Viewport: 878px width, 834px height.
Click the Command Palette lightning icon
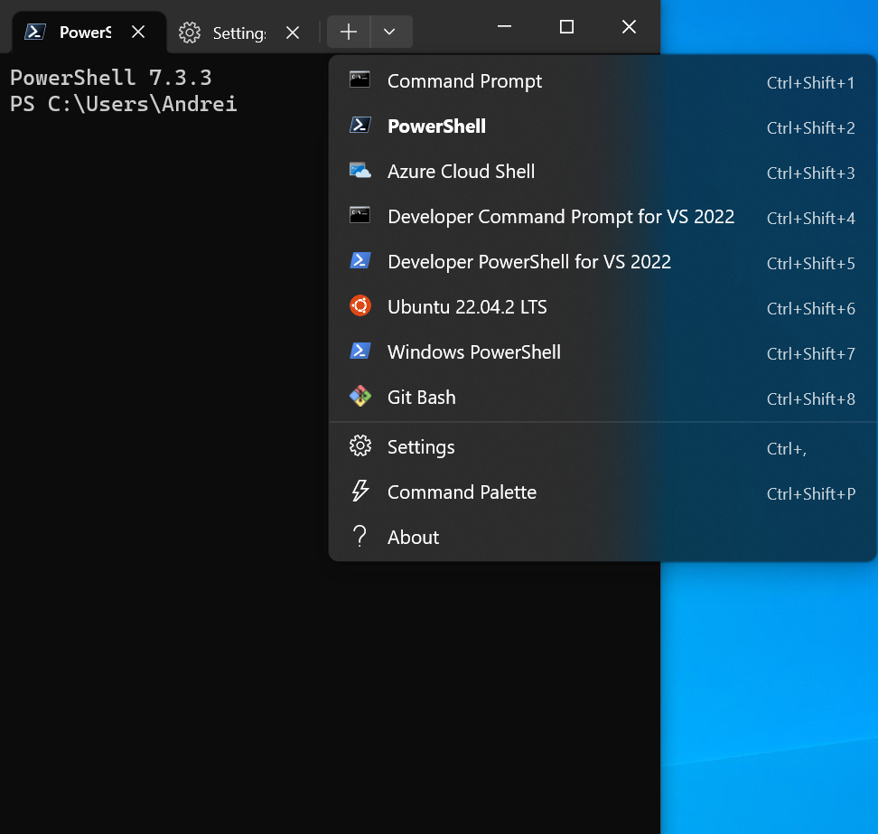coord(360,491)
